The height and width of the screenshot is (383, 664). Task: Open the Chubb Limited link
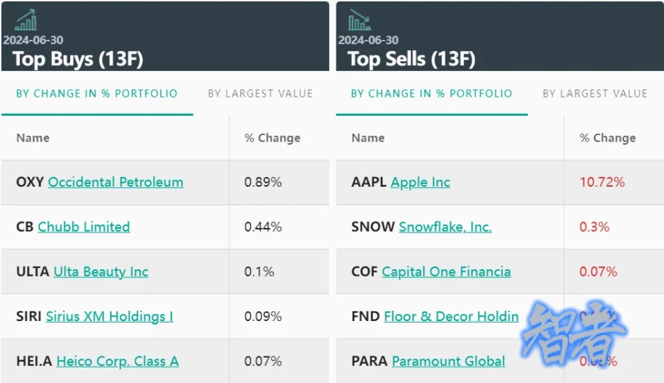[83, 227]
